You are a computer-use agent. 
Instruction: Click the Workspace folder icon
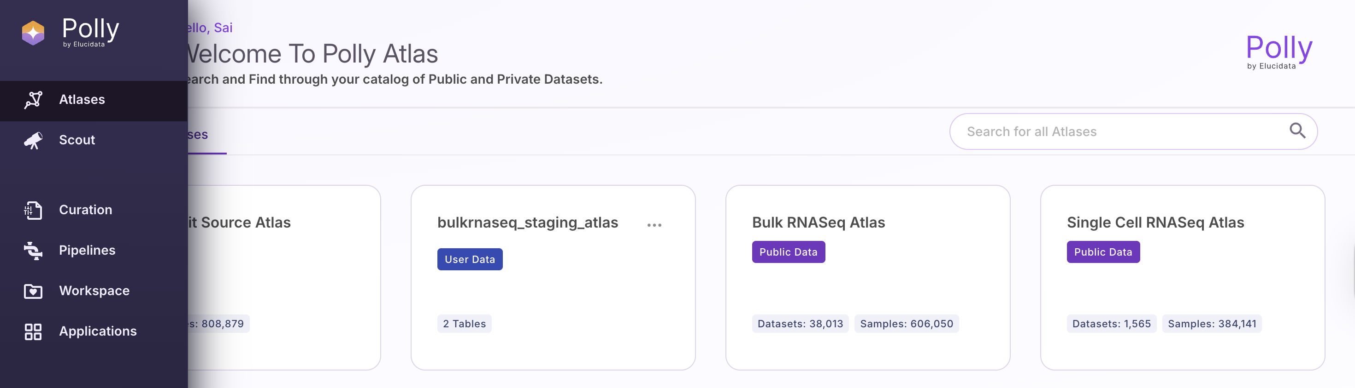pyautogui.click(x=33, y=291)
